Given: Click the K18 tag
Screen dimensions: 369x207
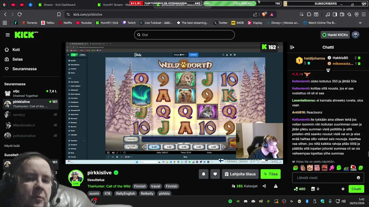Looking at the screenshot, I should [108, 193].
